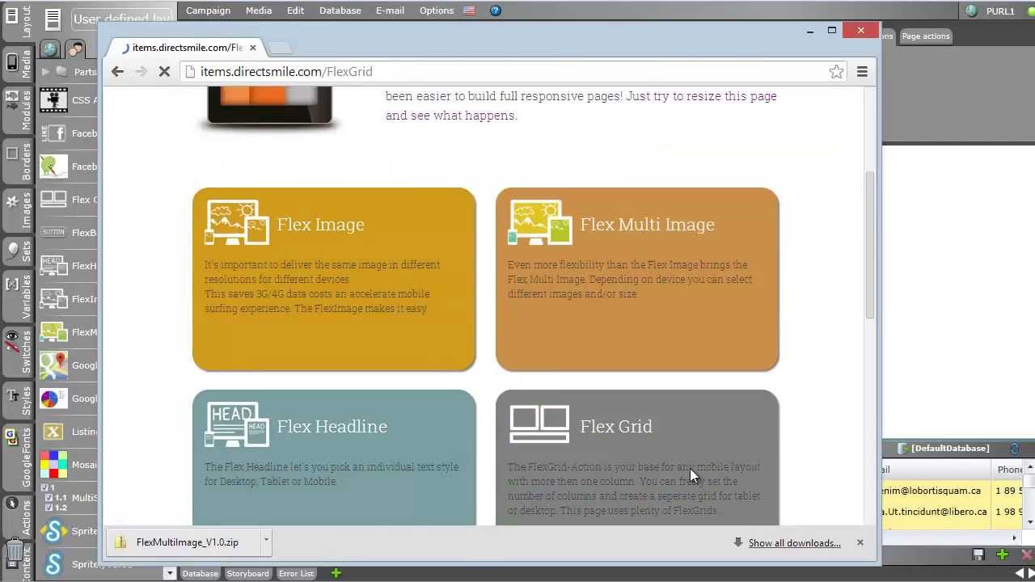Open the Modules sidebar tab
1035x582 pixels.
[x=18, y=110]
